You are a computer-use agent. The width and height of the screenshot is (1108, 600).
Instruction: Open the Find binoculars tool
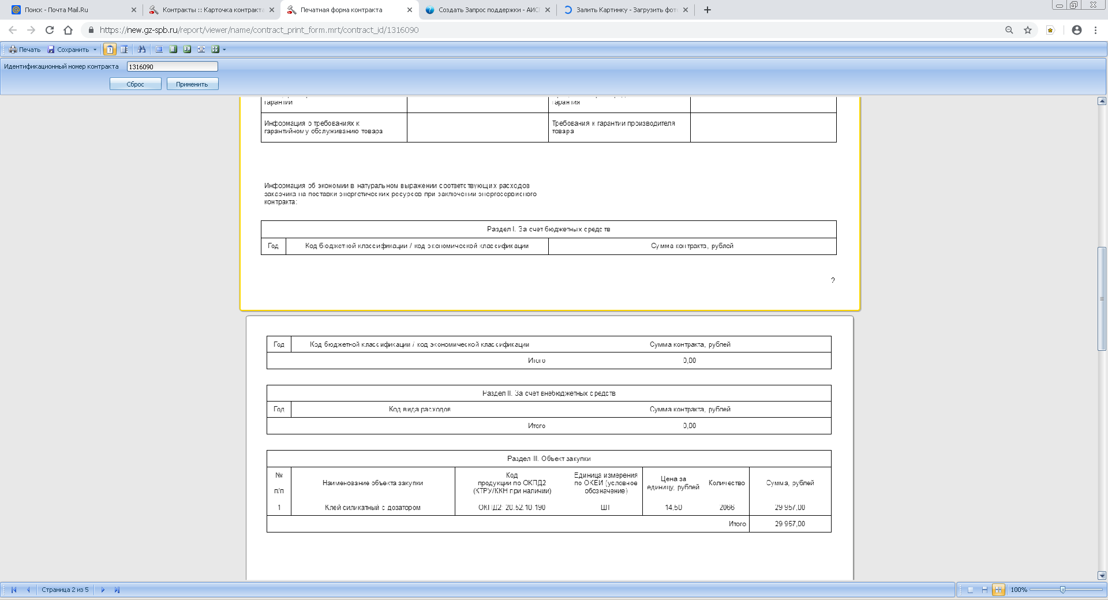coord(141,50)
